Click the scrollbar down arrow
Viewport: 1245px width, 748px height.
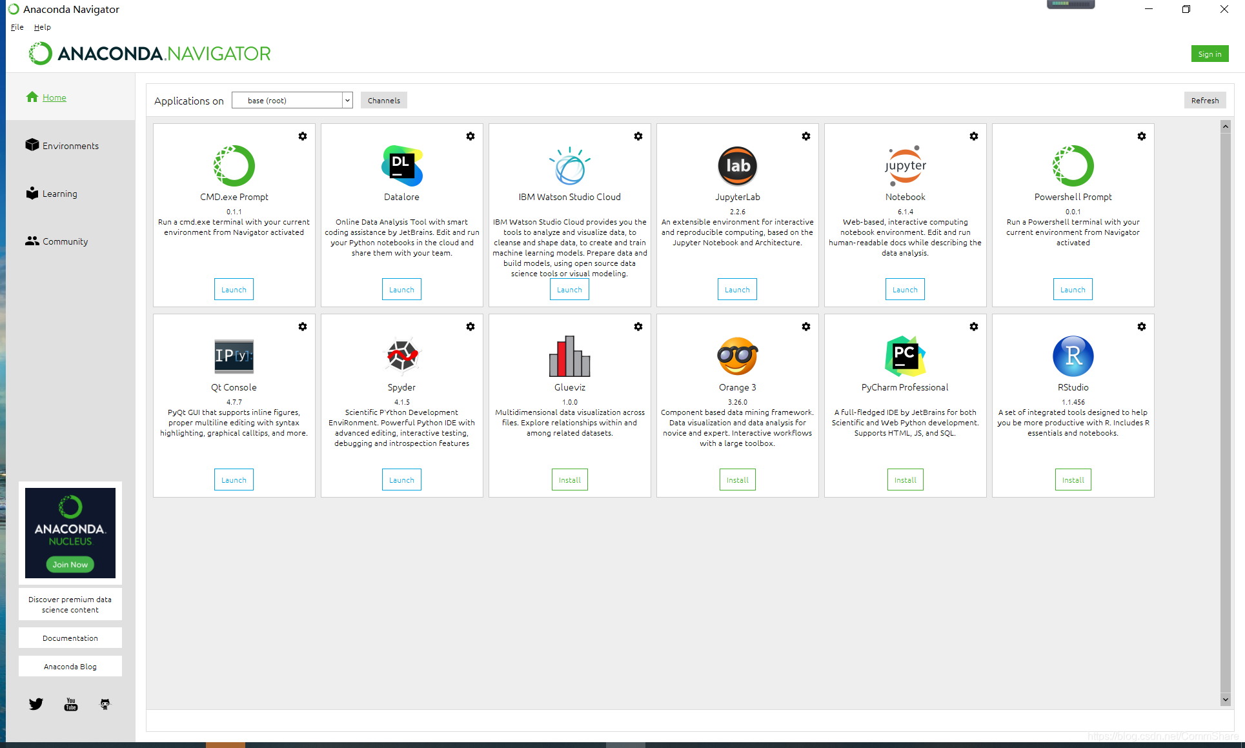tap(1225, 700)
